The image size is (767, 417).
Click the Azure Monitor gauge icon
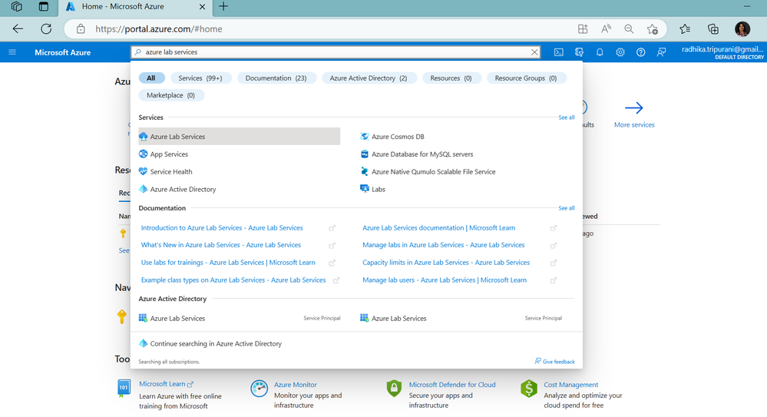260,389
